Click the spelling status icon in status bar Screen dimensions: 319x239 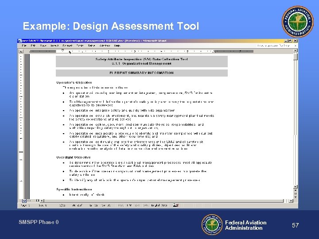pos(176,205)
